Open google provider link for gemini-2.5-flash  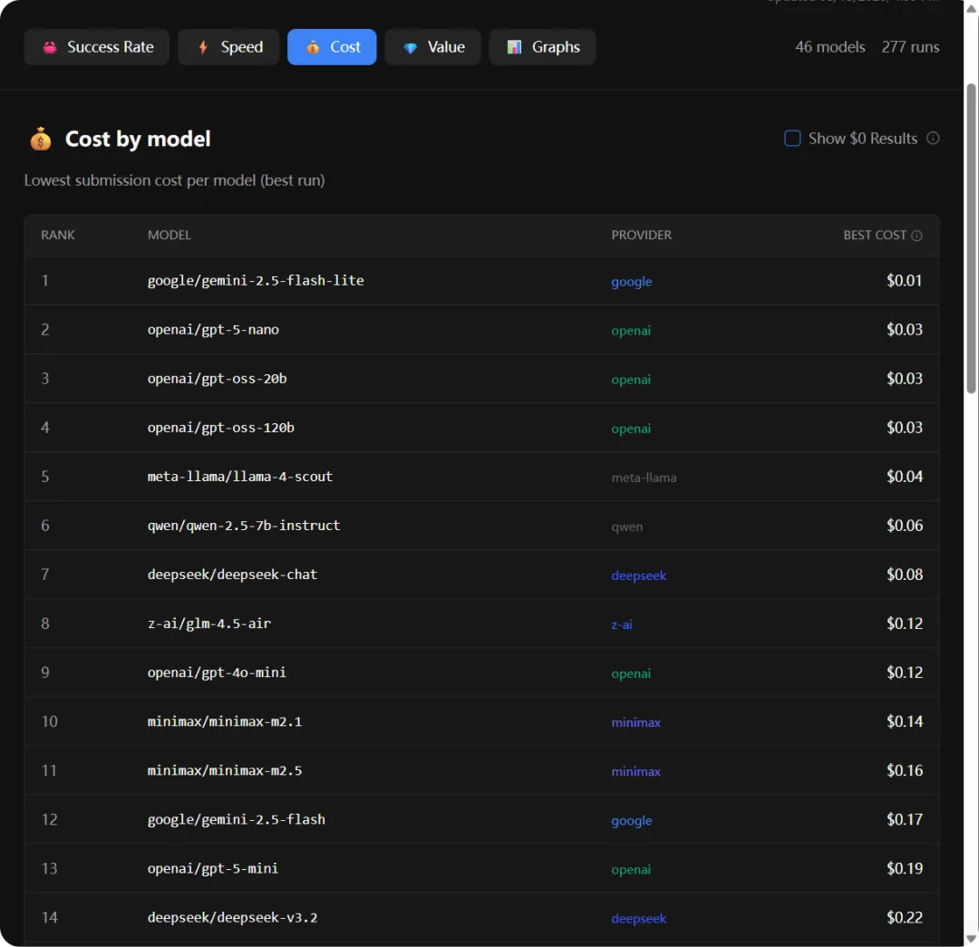tap(631, 820)
